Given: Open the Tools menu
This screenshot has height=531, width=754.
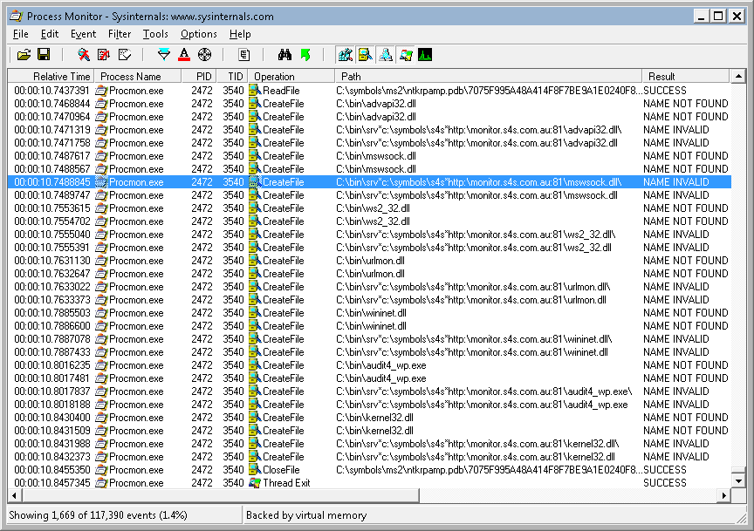Looking at the screenshot, I should pyautogui.click(x=155, y=34).
